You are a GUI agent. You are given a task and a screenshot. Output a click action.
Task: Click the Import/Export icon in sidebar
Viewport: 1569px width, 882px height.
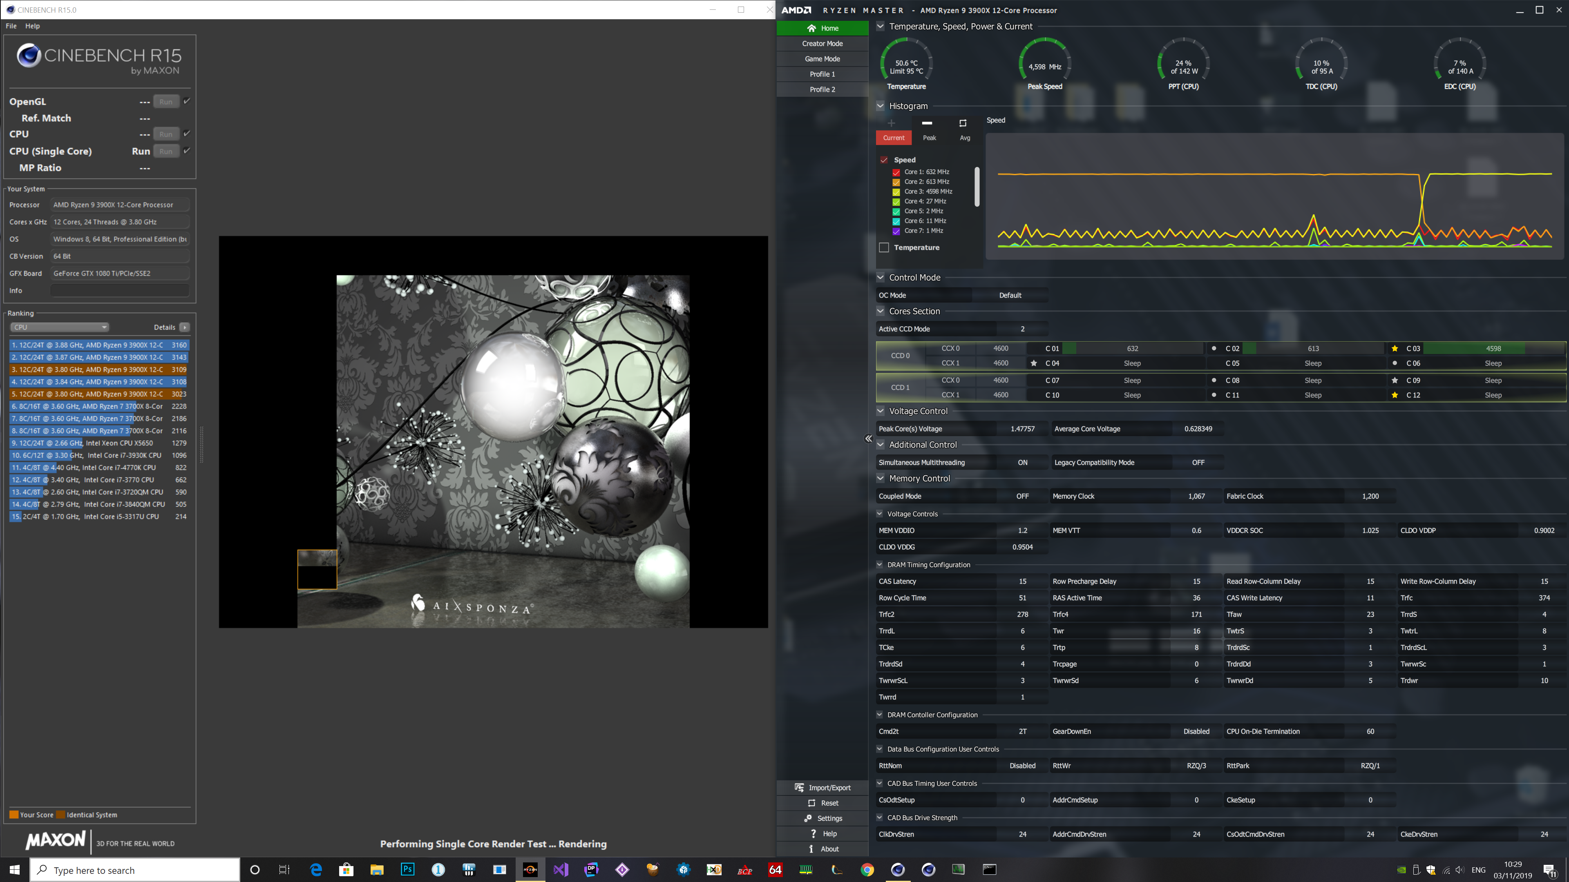tap(799, 788)
